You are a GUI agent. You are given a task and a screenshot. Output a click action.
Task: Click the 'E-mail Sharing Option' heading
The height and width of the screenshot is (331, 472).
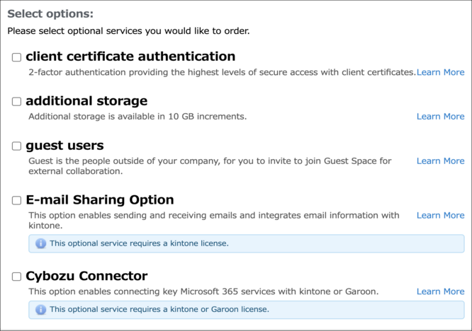point(100,199)
